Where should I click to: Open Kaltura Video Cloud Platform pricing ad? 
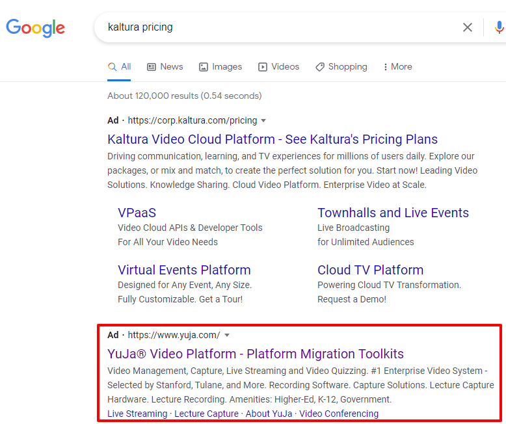click(273, 139)
